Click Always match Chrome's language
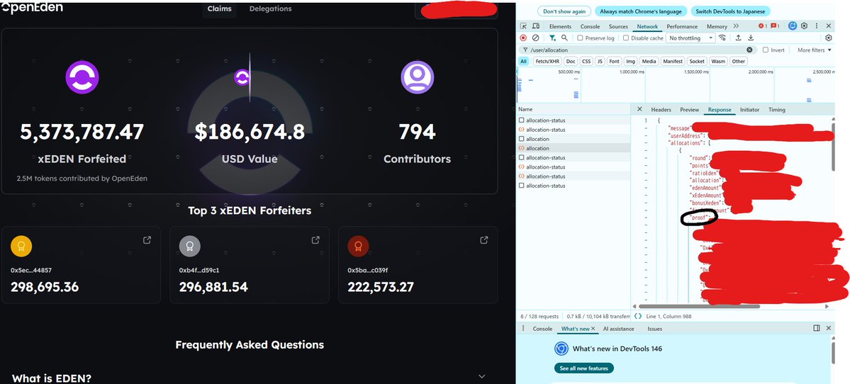 [641, 11]
